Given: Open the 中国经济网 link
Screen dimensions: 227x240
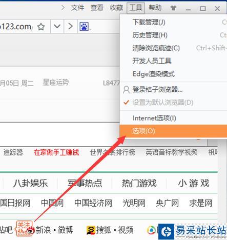Looking at the screenshot, I should pos(93,203).
